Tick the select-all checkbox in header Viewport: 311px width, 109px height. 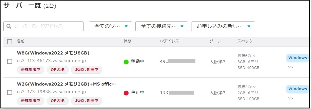click(10, 42)
